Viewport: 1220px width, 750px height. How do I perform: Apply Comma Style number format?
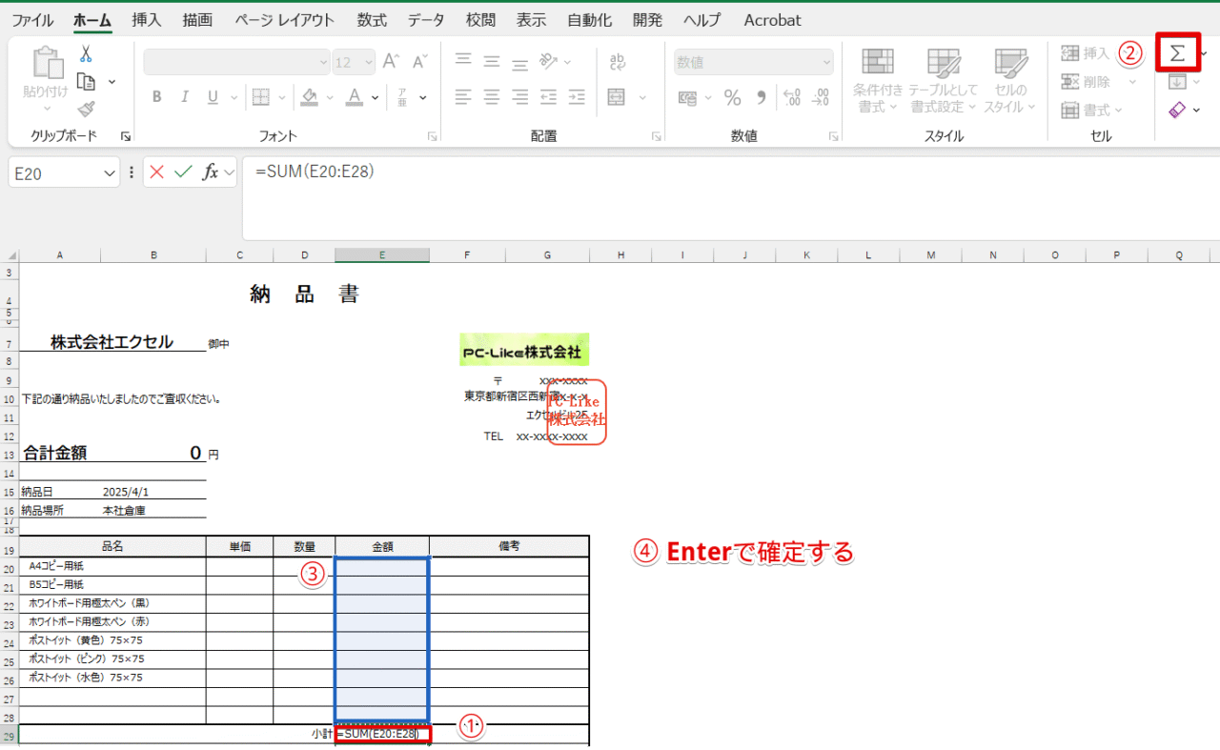761,97
